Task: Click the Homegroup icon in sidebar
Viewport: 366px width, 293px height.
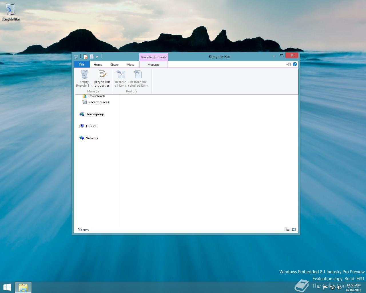Action: 82,114
